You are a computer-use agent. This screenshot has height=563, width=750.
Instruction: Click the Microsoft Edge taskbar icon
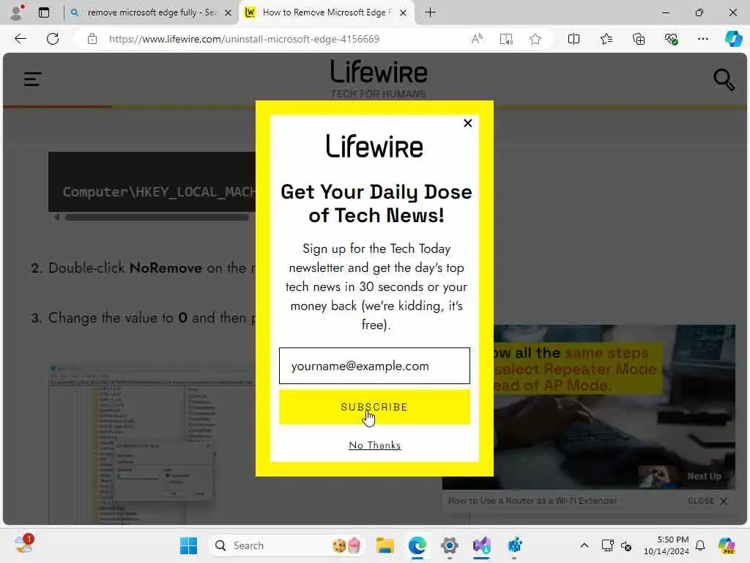click(x=417, y=545)
